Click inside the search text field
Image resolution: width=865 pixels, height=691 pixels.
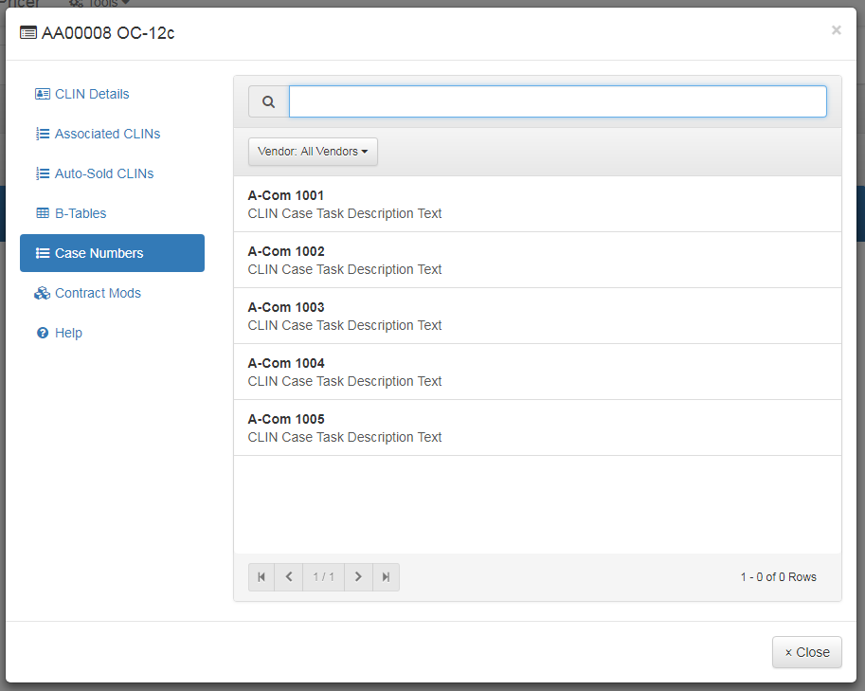click(x=557, y=100)
